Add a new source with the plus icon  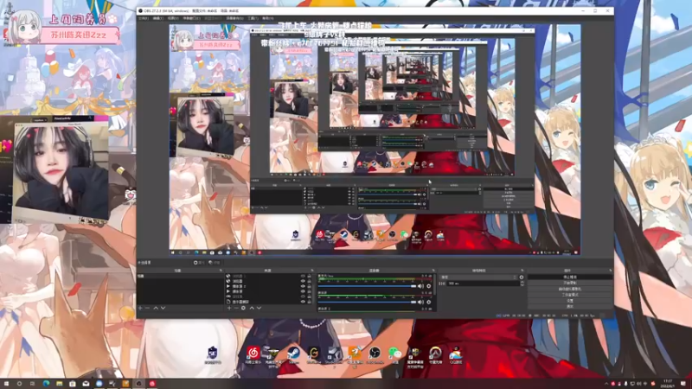tap(229, 308)
